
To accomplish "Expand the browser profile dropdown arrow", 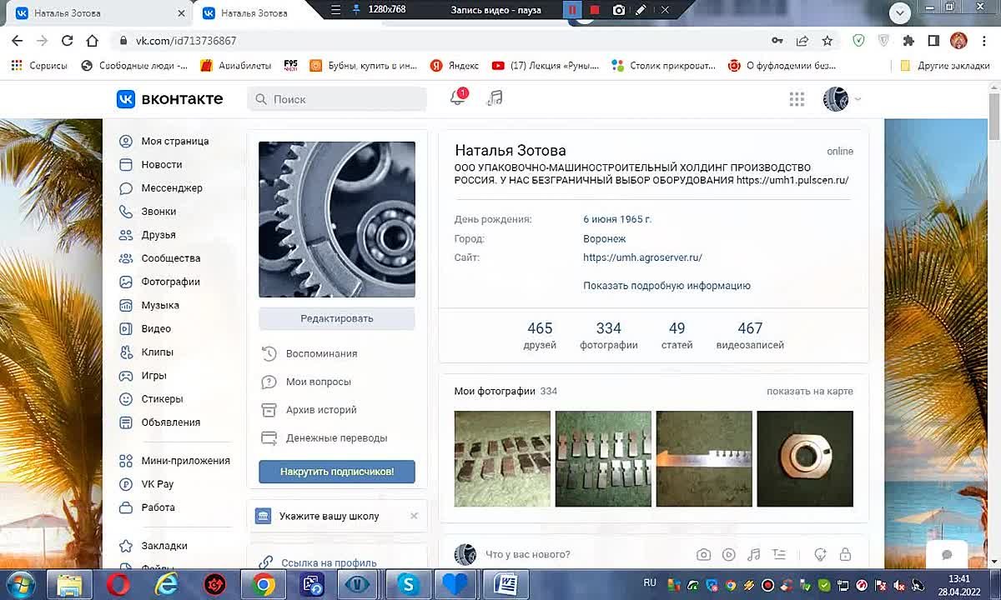I will coord(899,13).
